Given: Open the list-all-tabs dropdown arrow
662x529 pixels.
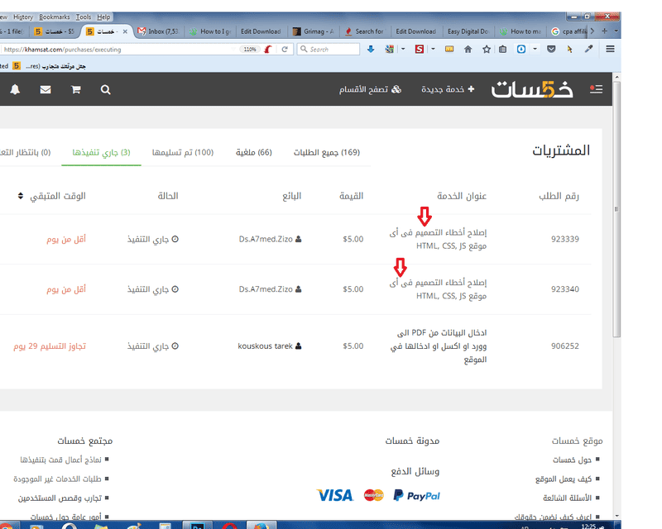Looking at the screenshot, I should click(616, 31).
